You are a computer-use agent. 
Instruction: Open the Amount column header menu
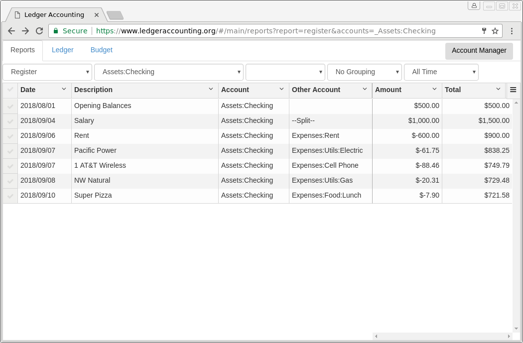point(434,89)
